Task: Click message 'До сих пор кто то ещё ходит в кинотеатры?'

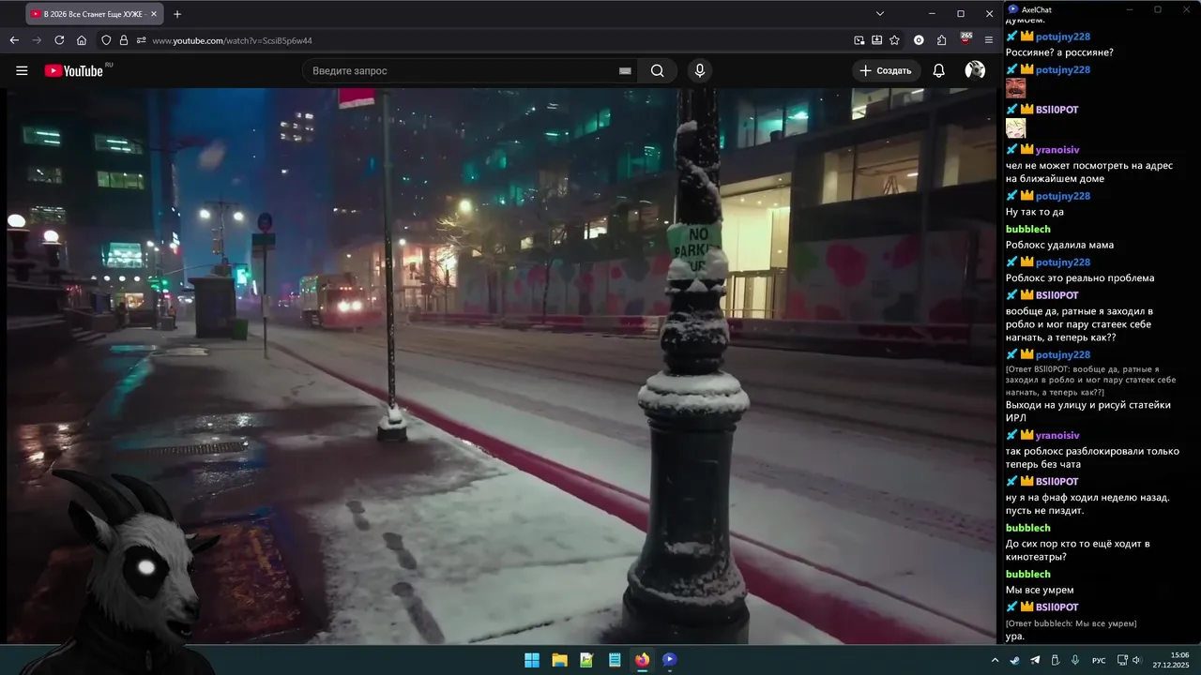Action: [x=1077, y=550]
